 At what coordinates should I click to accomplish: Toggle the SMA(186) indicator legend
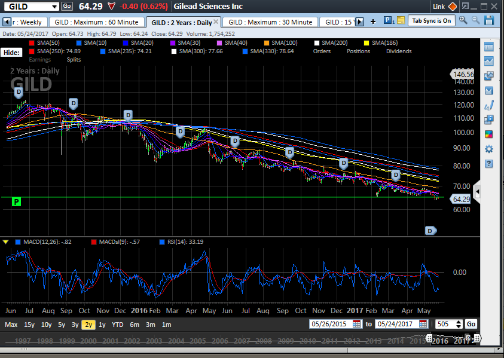[x=381, y=43]
